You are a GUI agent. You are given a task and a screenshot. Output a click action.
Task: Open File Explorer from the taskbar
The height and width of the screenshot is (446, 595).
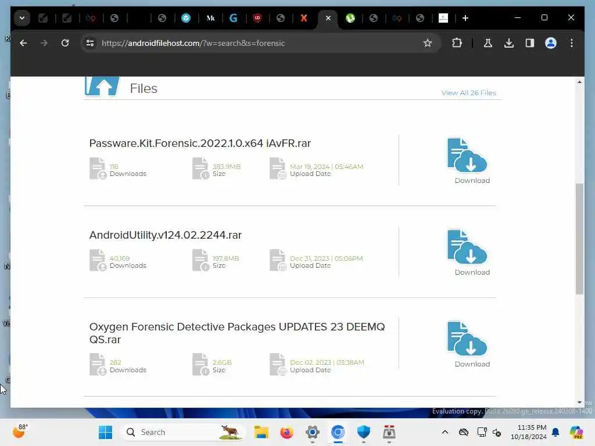261,432
